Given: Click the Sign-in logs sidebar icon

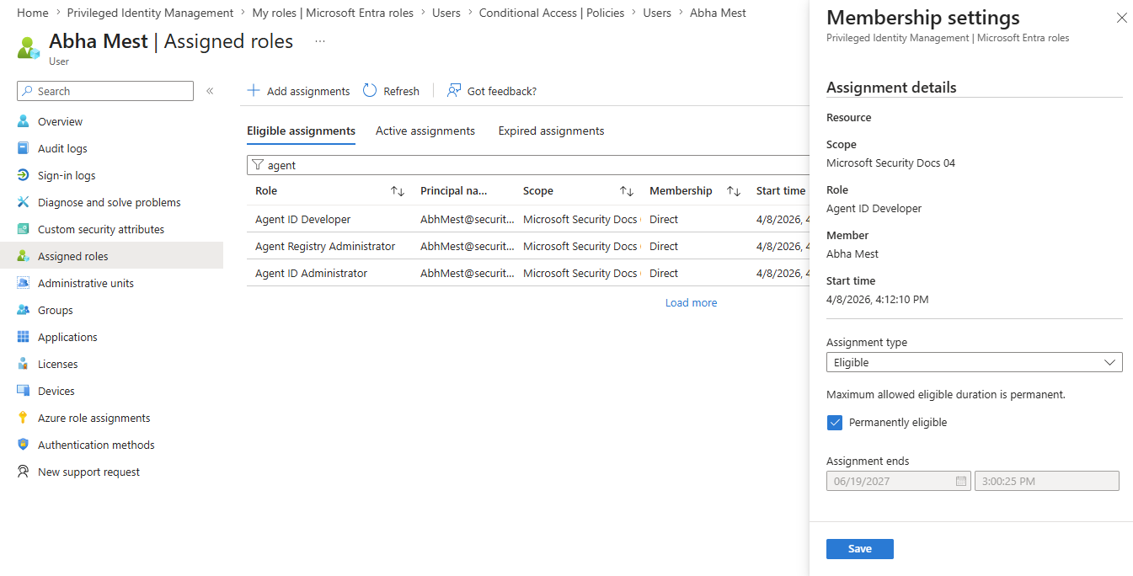Looking at the screenshot, I should click(24, 175).
